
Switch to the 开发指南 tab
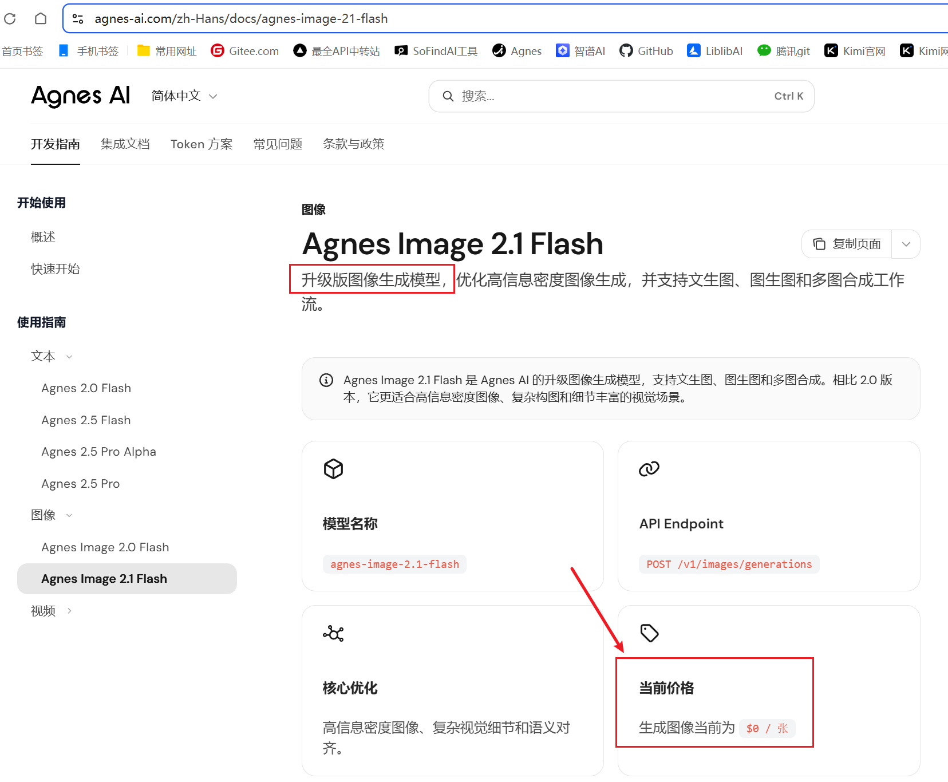click(56, 144)
